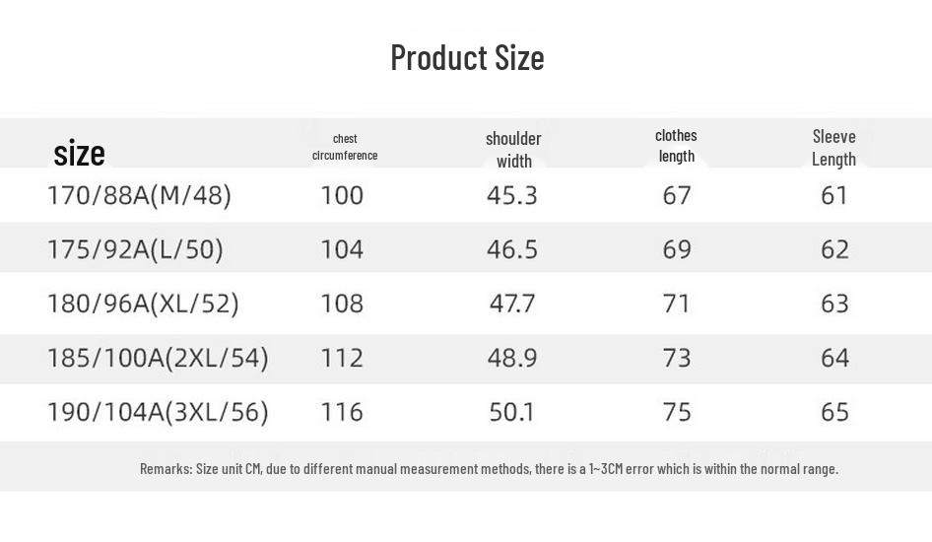Click the "shoulder width" column header

pyautogui.click(x=513, y=149)
